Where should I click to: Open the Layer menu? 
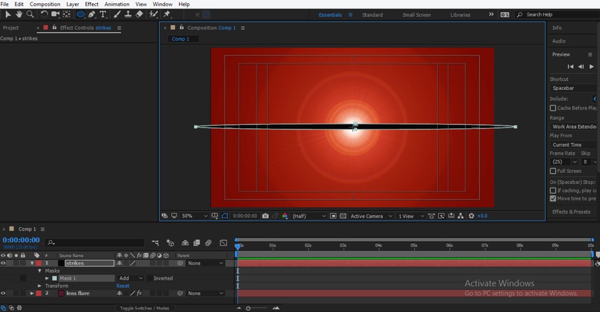[x=72, y=5]
